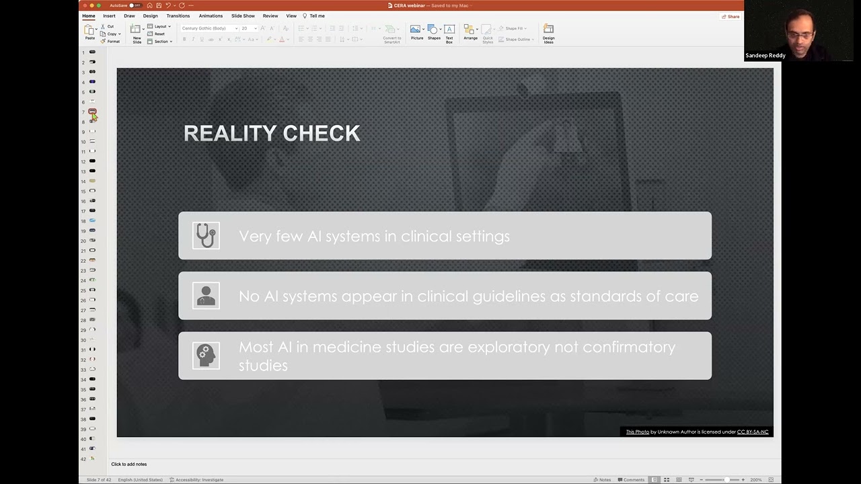Switch to Slide Sorter view
Screen dimensions: 861x484
(667, 480)
